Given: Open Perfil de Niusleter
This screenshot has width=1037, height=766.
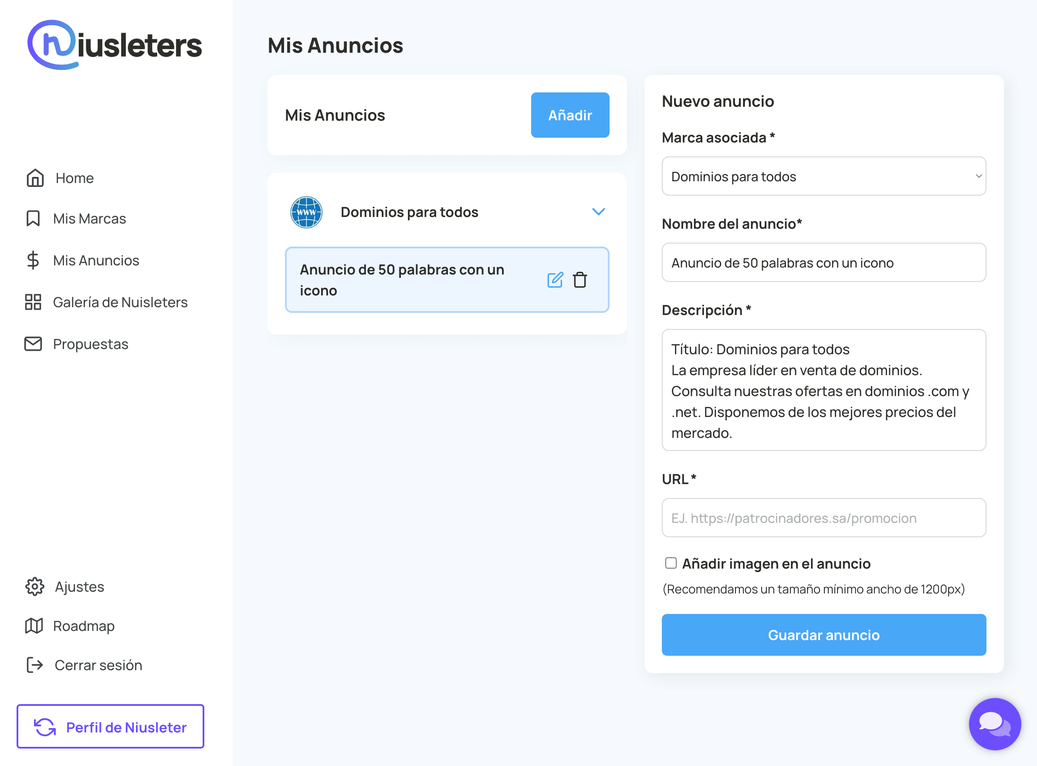Looking at the screenshot, I should (x=110, y=727).
